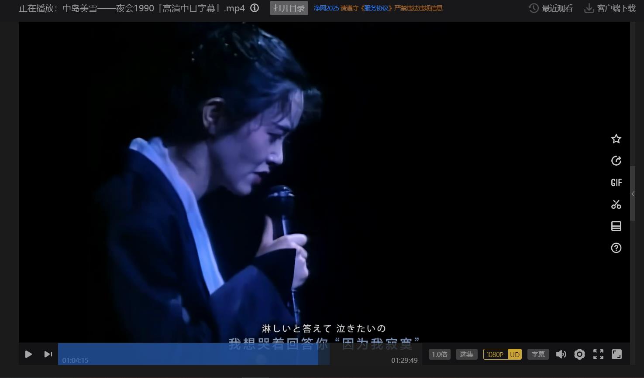The image size is (644, 378).
Task: Enter fullscreen with the corner icon
Action: click(616, 354)
